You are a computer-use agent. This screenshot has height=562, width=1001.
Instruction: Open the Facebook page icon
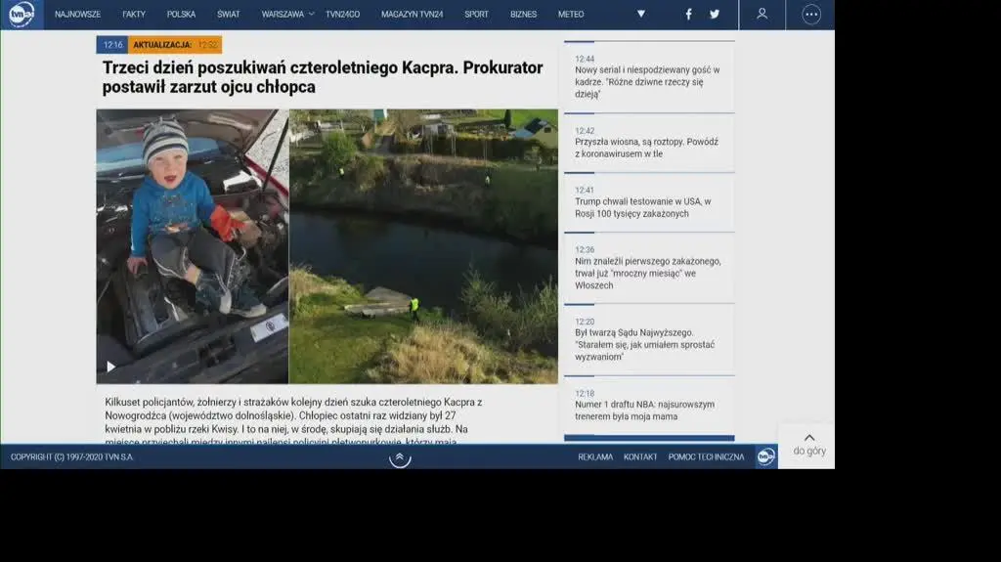point(688,15)
